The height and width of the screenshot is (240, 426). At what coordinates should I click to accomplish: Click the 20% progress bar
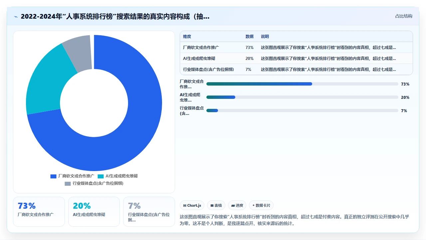302,97
